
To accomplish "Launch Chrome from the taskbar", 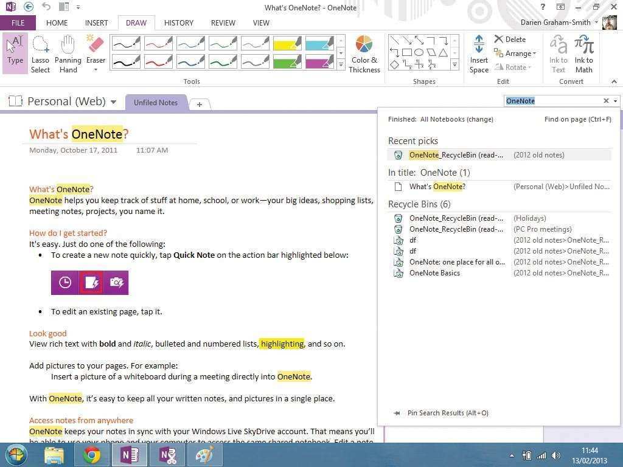I will 92,455.
